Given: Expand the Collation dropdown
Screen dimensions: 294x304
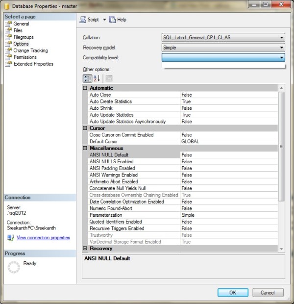Looking at the screenshot, I should (281, 37).
